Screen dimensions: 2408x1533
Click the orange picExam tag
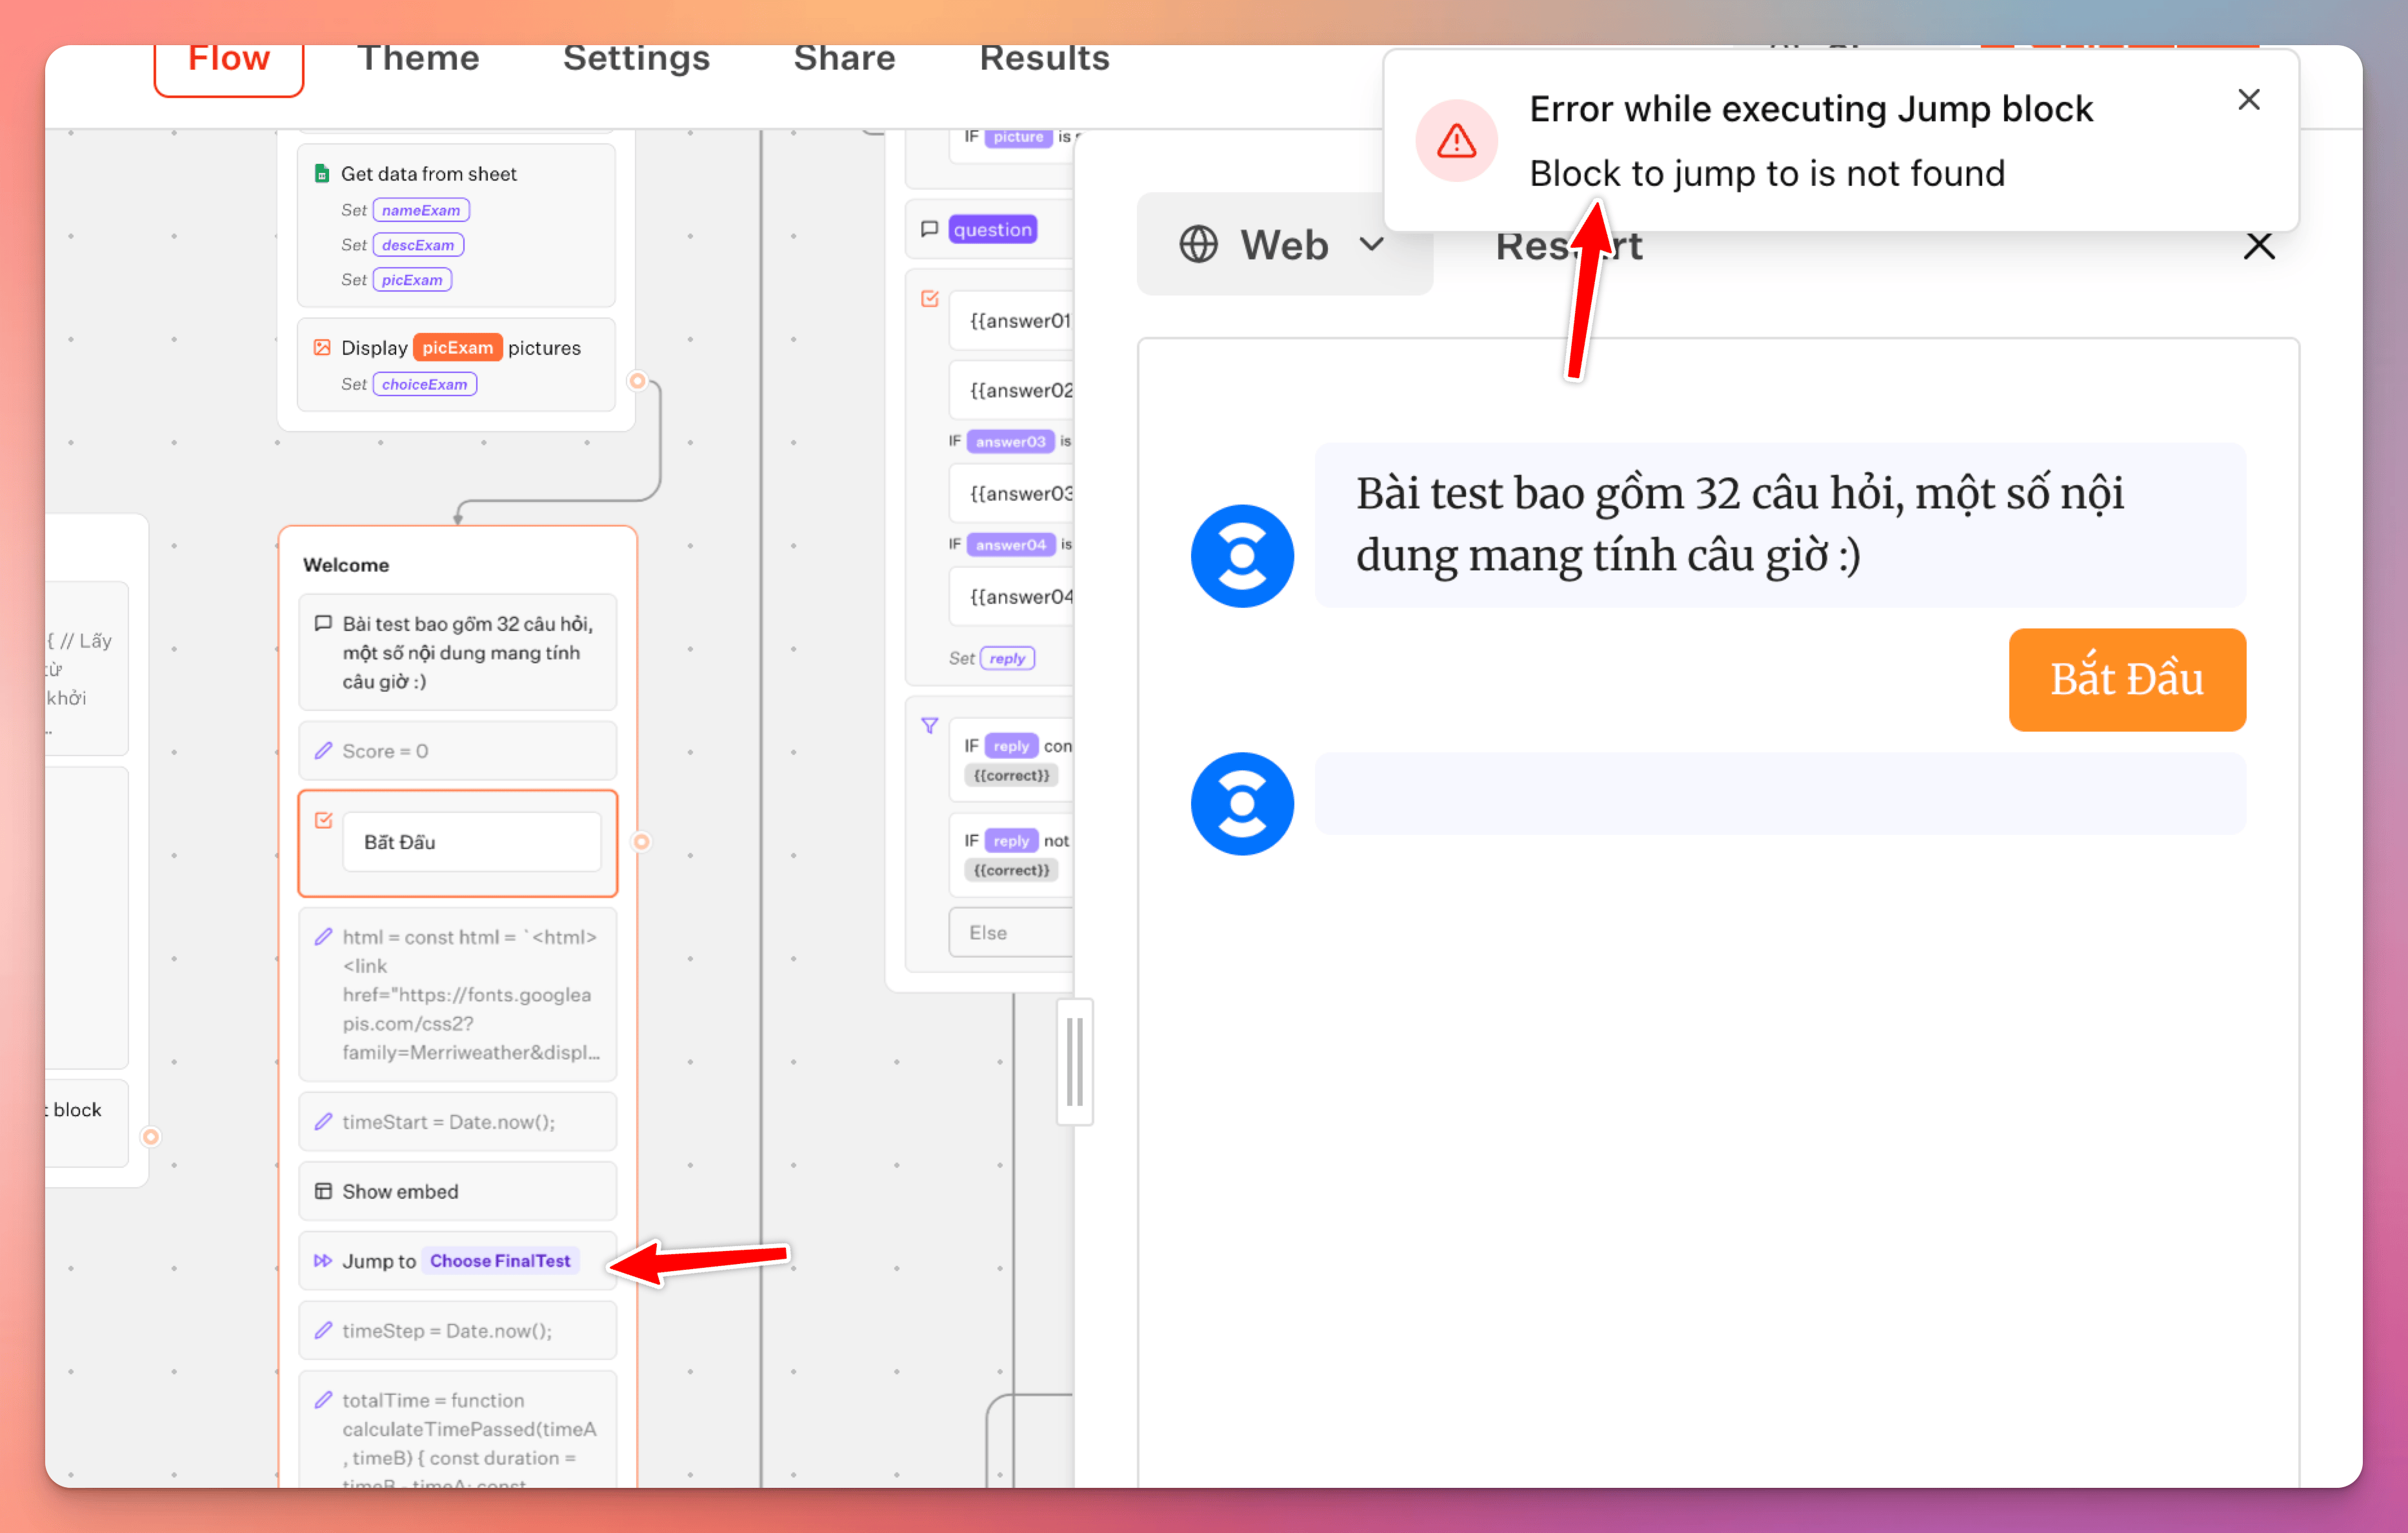click(x=457, y=347)
